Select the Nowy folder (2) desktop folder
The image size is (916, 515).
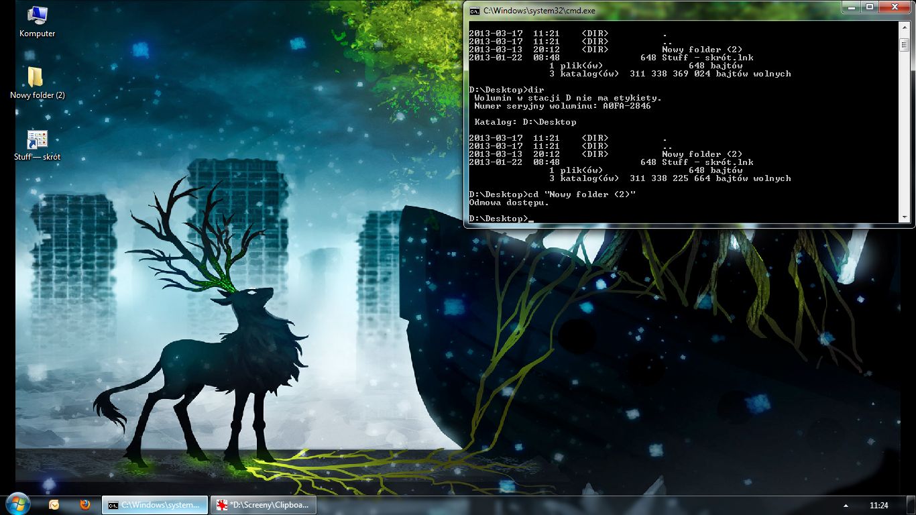click(37, 83)
